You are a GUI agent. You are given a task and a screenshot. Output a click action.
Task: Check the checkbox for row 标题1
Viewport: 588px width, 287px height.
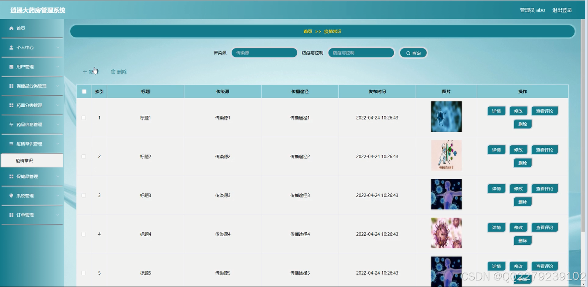tap(84, 118)
